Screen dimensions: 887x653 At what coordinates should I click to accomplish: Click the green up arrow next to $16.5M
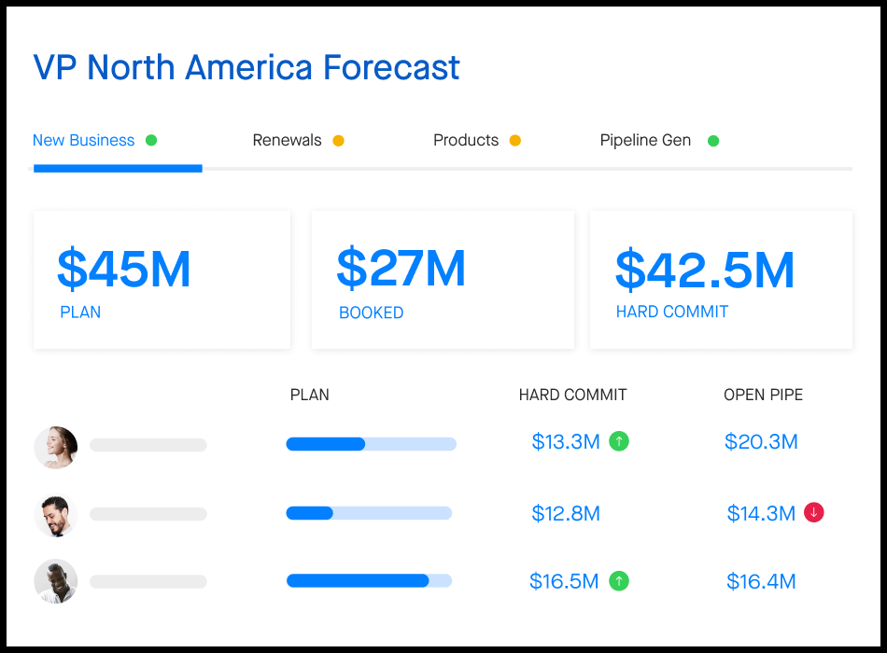coord(619,580)
